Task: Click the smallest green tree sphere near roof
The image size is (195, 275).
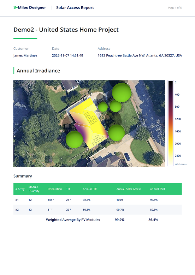Action: pos(103,107)
